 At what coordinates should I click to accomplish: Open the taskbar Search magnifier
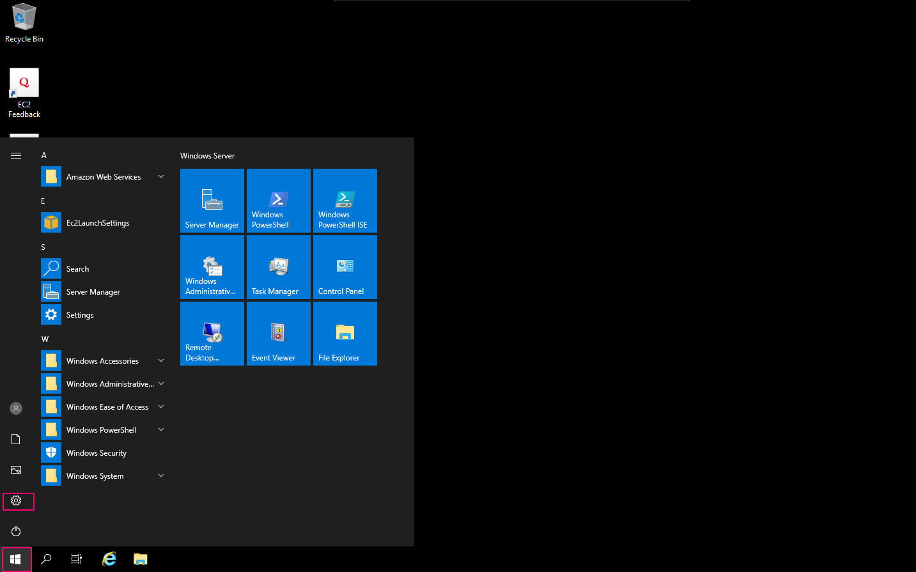pos(46,559)
